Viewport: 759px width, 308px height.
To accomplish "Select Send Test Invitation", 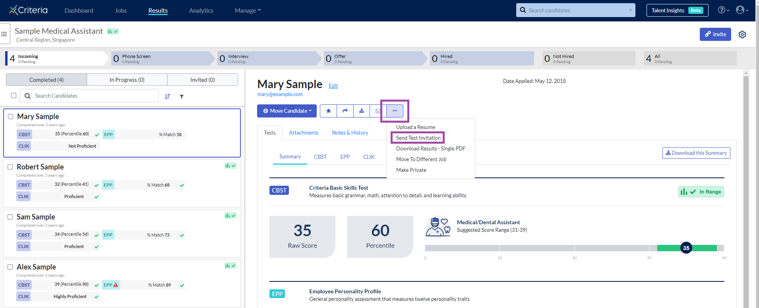I will pyautogui.click(x=418, y=138).
